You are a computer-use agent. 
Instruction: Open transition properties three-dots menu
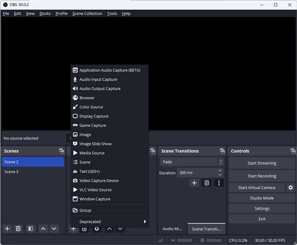(x=219, y=183)
